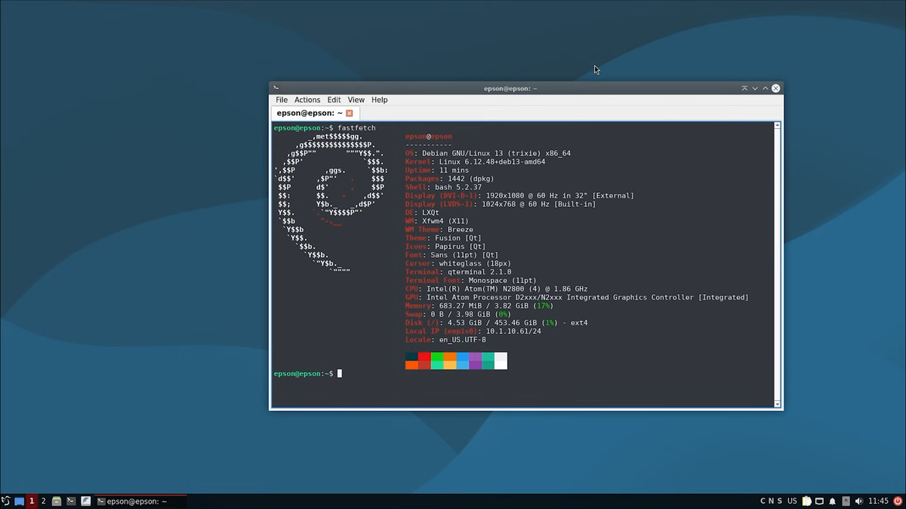Screen dimensions: 906x509
Task: Open the File menu
Action: tap(282, 100)
